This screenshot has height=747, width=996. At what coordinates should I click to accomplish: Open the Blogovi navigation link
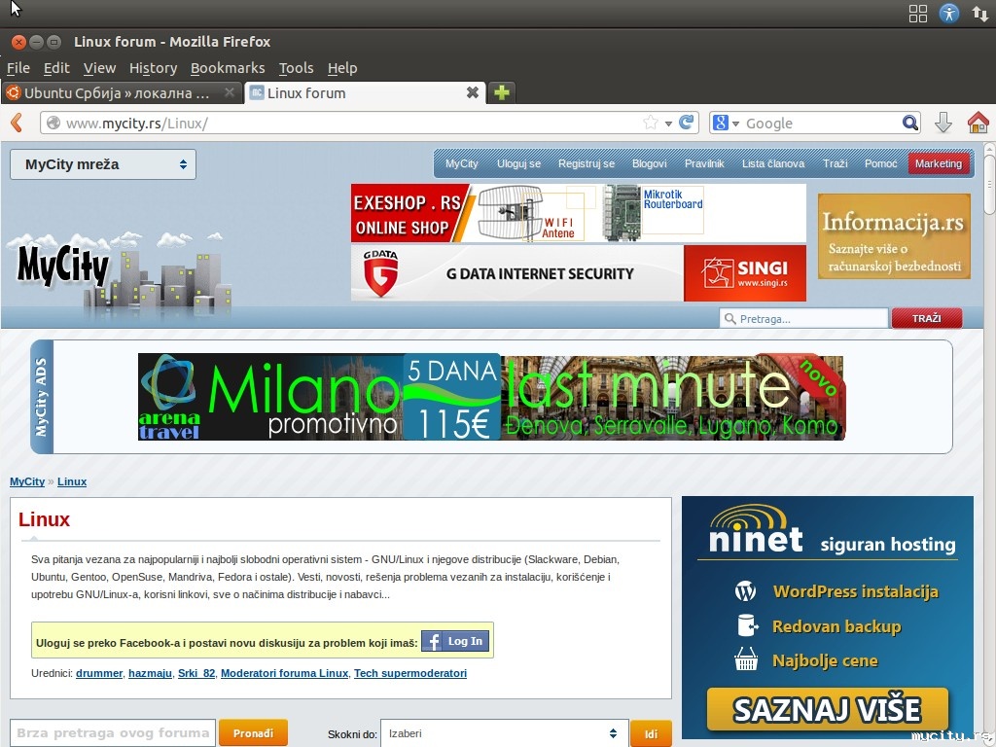pyautogui.click(x=649, y=163)
